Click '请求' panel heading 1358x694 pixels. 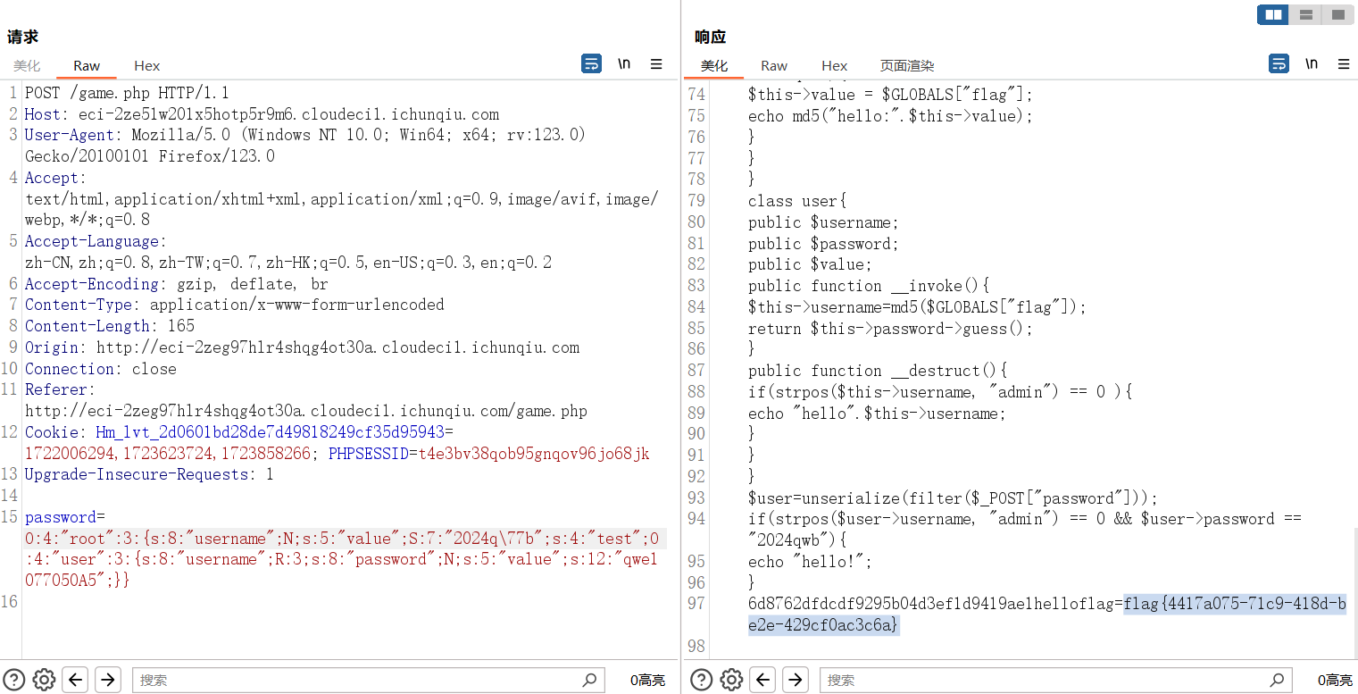pyautogui.click(x=23, y=37)
